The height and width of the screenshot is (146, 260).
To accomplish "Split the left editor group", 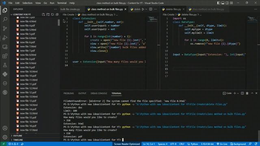I will coord(151,9).
